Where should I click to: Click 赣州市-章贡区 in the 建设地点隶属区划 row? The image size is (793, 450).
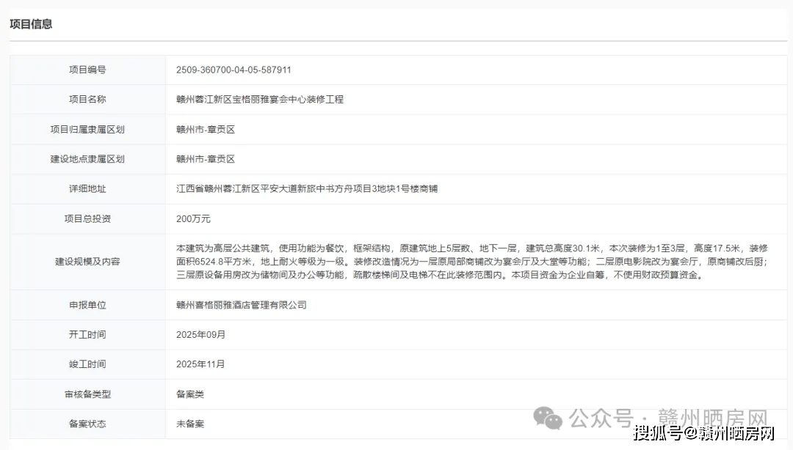click(x=206, y=159)
